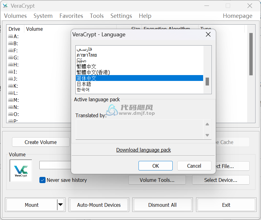Click the Translated by text box
Viewport: 261px width, 220px height.
tap(139, 129)
